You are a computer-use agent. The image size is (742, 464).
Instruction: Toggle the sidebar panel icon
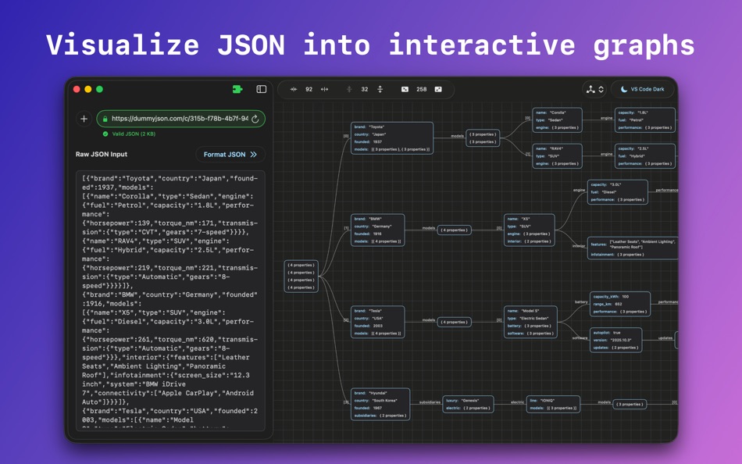(x=261, y=89)
